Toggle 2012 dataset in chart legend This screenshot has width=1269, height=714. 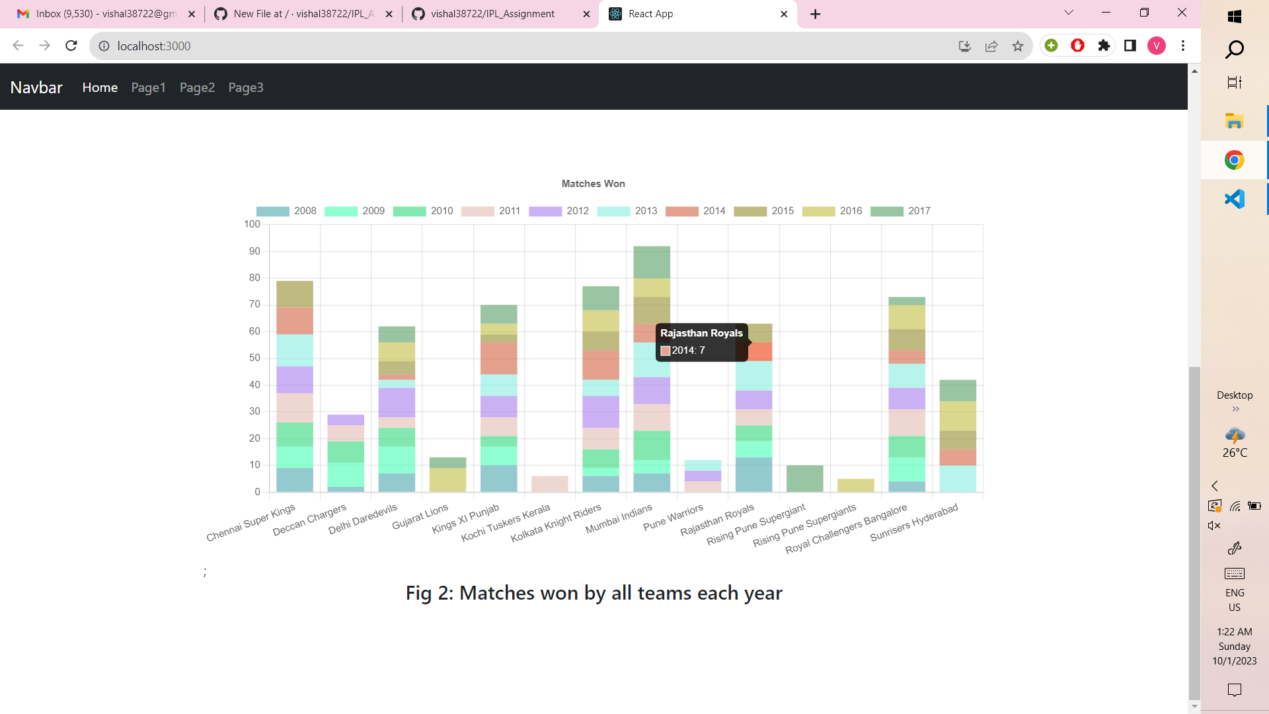tap(559, 211)
